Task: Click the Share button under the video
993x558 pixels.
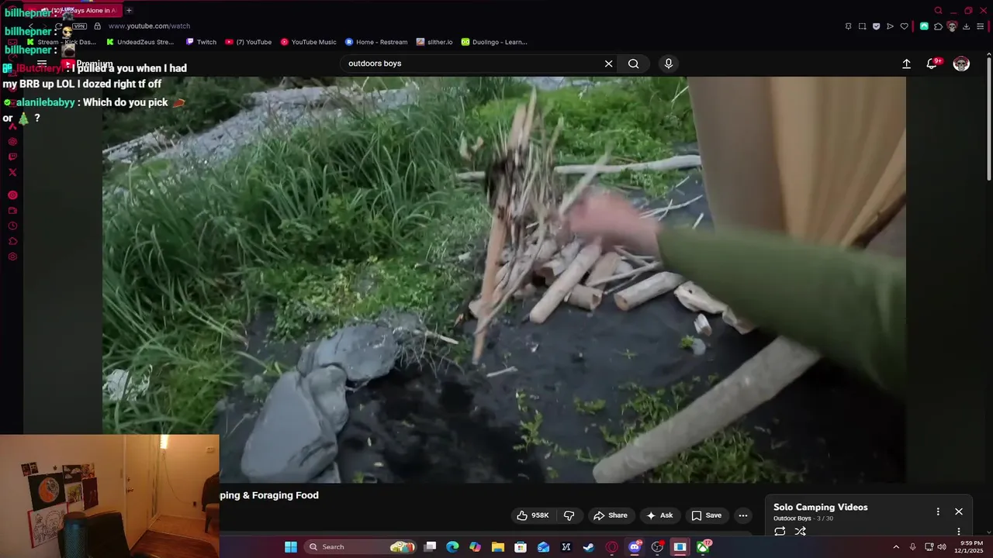Action: click(x=611, y=515)
